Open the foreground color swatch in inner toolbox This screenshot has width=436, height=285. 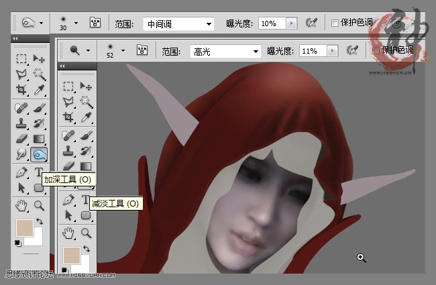pyautogui.click(x=72, y=255)
